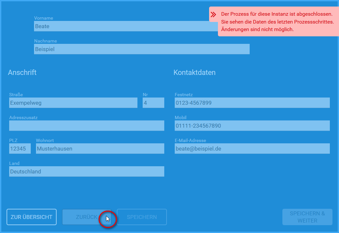Viewport: 339px width, 233px height.
Task: Select SPEICHERN & WEITER
Action: click(307, 217)
